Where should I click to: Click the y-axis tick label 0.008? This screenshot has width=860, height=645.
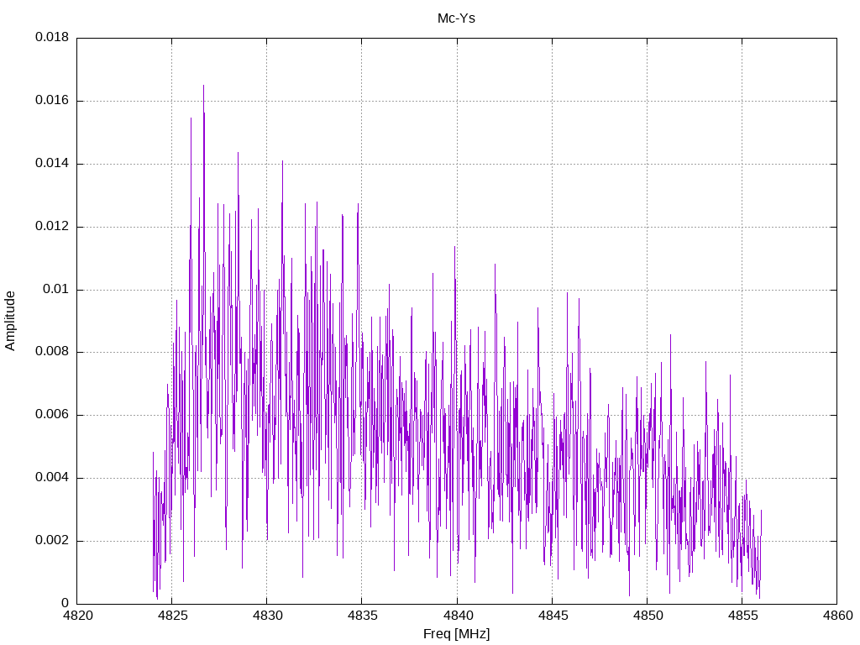52,352
